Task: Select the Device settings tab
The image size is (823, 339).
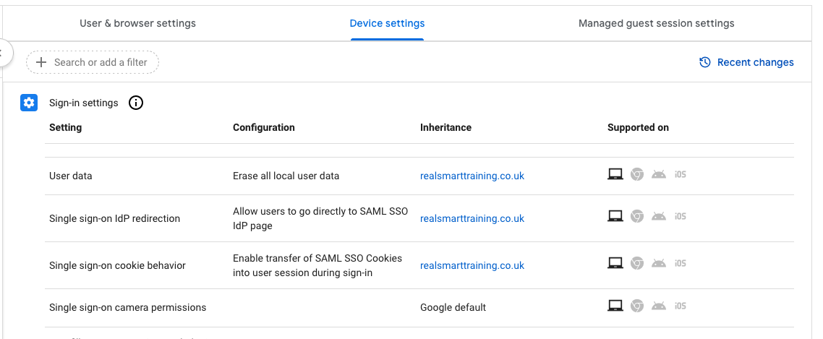Action: (387, 23)
